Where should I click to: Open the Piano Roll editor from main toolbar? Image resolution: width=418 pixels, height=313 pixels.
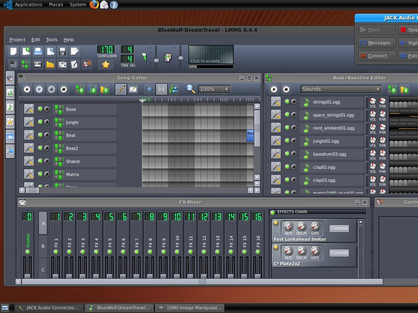click(x=38, y=64)
